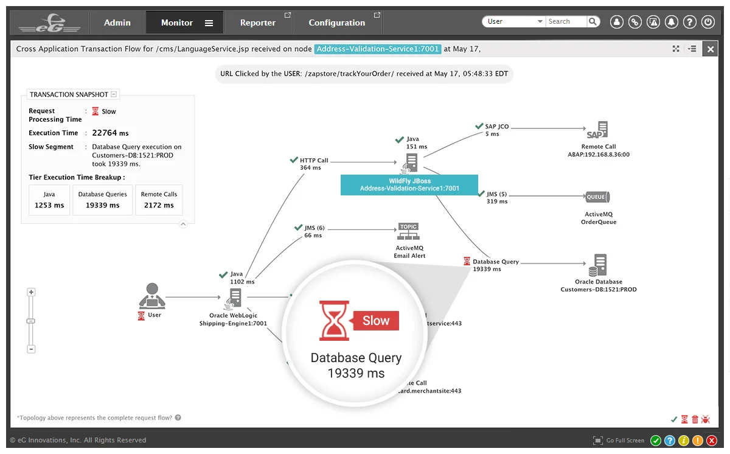Click the trash can legend icon
This screenshot has height=454, width=730.
[695, 419]
